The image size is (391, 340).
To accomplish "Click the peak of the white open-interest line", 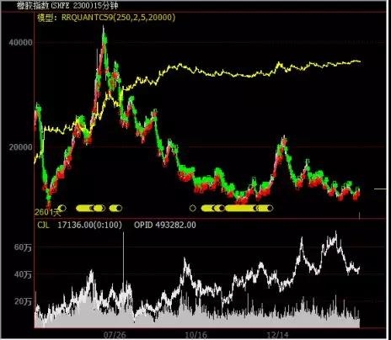I will coord(336,232).
